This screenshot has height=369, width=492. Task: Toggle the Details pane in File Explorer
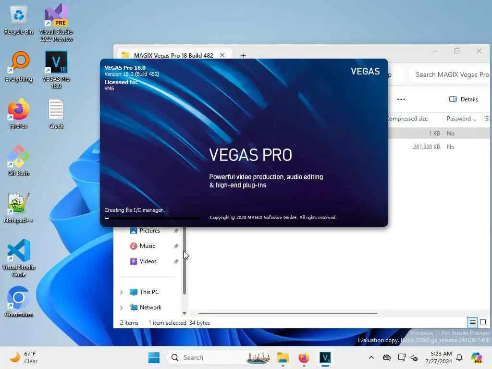(464, 99)
